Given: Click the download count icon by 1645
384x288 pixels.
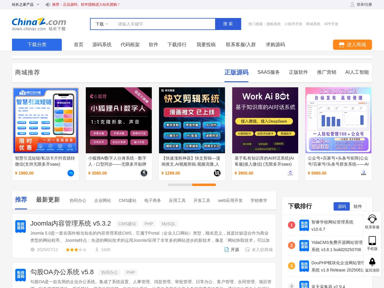Looking at the screenshot, I should tap(97, 250).
